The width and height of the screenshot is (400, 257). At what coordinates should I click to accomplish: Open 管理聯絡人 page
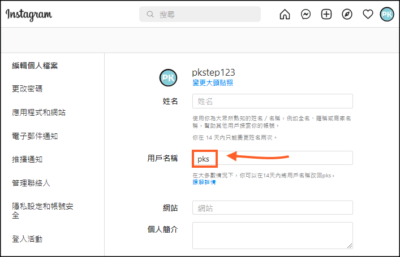tap(31, 183)
